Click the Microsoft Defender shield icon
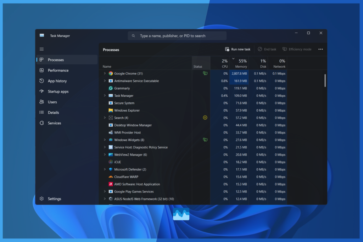 (x=111, y=169)
